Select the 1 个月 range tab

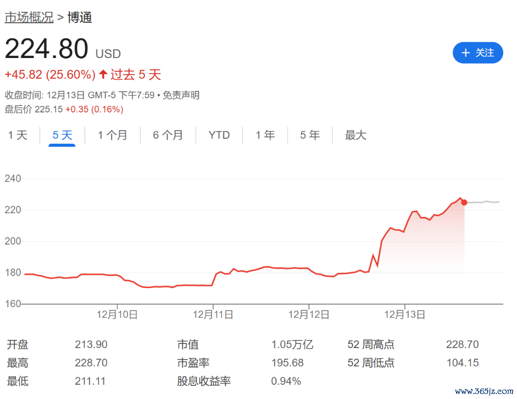(113, 135)
